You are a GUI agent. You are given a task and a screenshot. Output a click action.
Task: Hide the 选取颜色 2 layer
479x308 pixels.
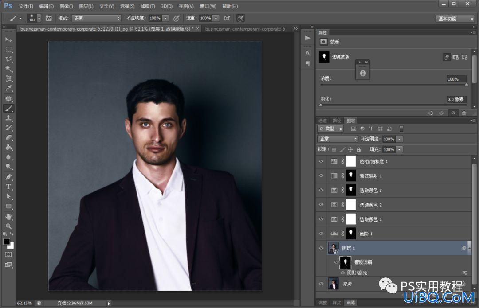point(321,204)
